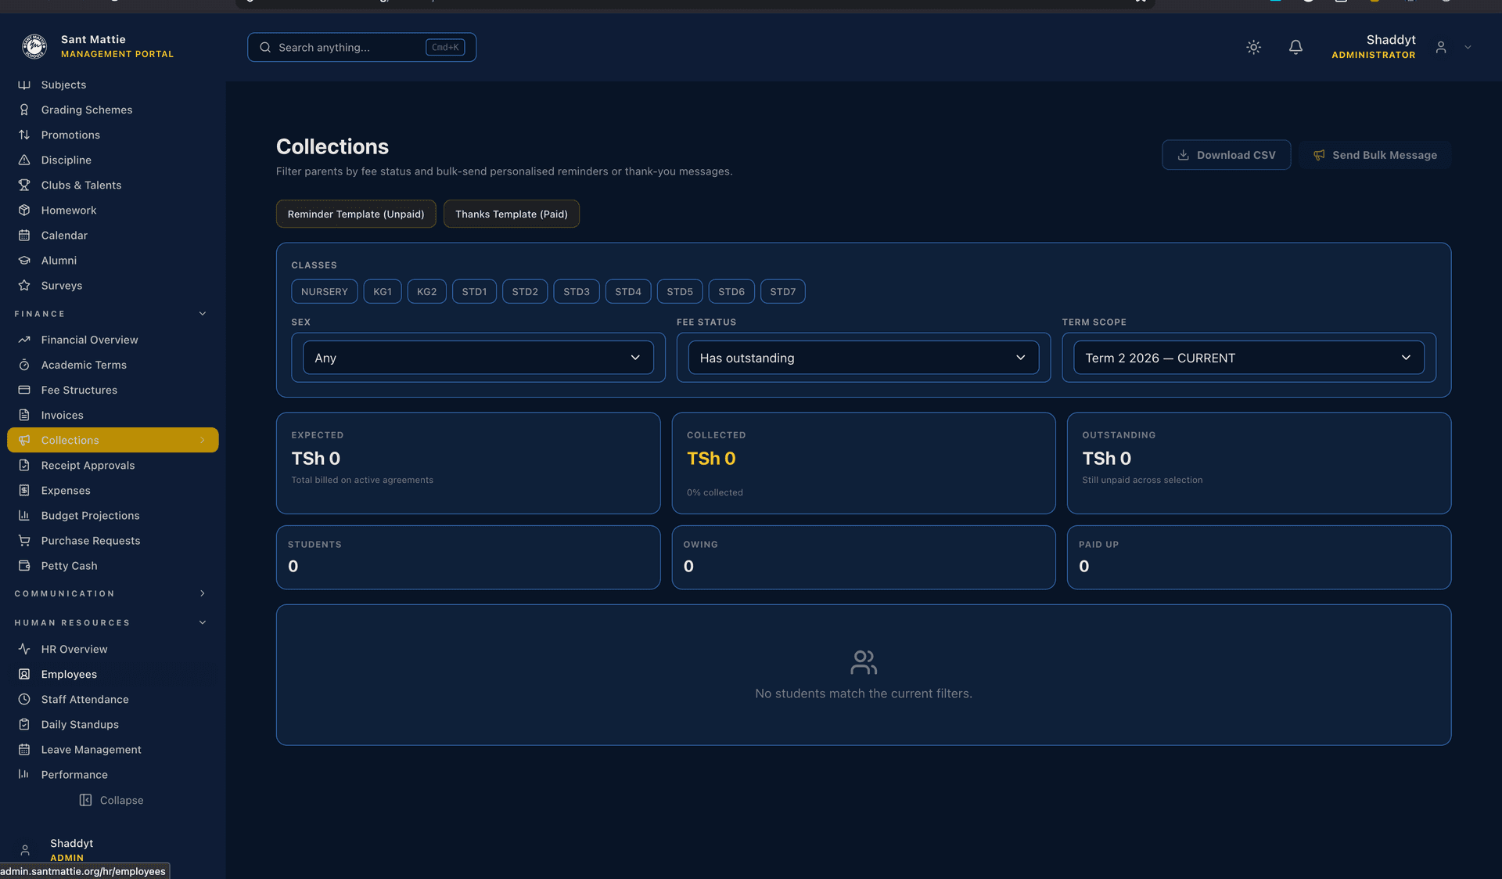Open Petty Cash wallet icon
Image resolution: width=1502 pixels, height=879 pixels.
(24, 566)
